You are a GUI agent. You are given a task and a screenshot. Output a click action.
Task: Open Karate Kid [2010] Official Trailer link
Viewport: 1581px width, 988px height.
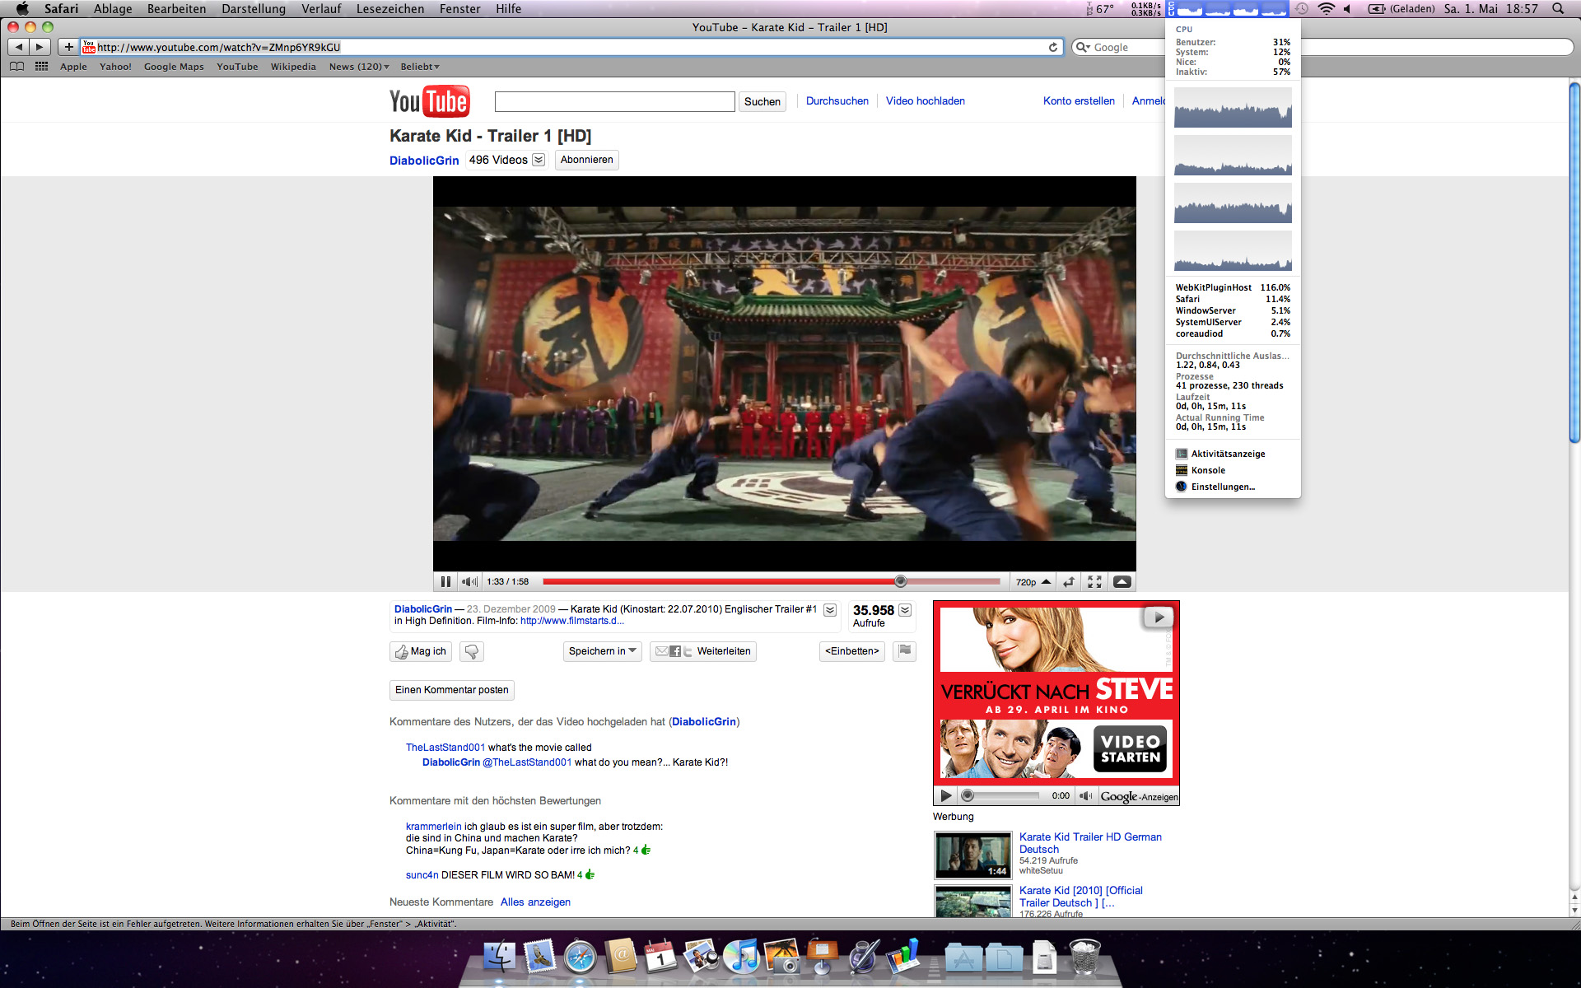tap(1081, 897)
